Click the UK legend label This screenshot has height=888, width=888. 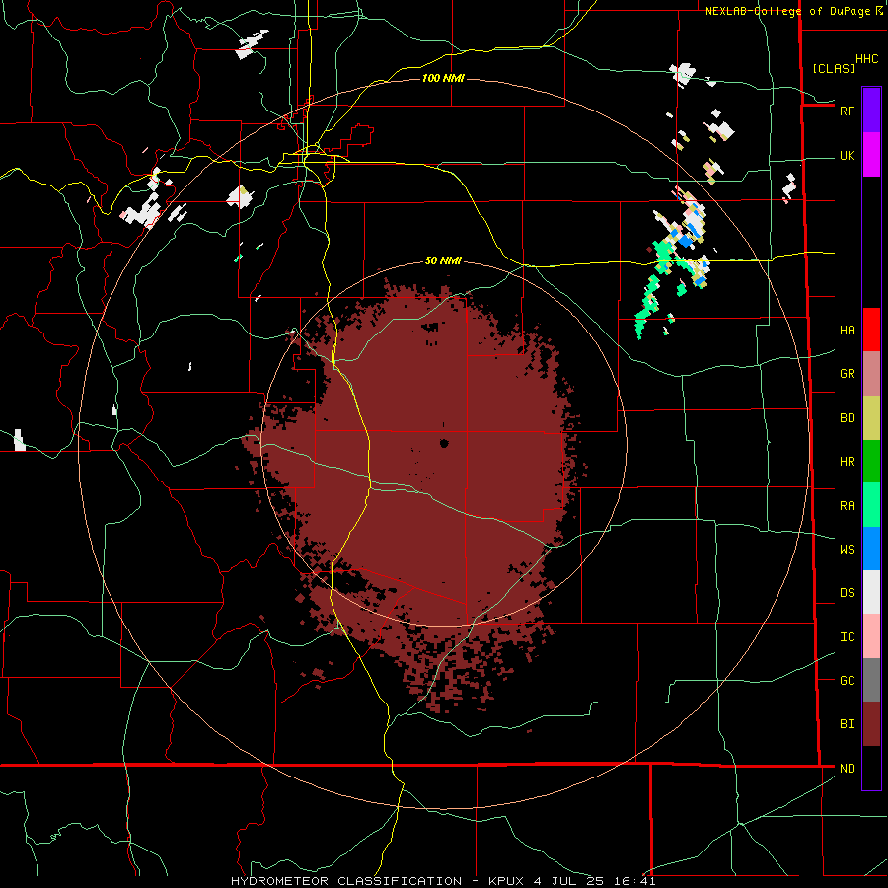coord(847,155)
